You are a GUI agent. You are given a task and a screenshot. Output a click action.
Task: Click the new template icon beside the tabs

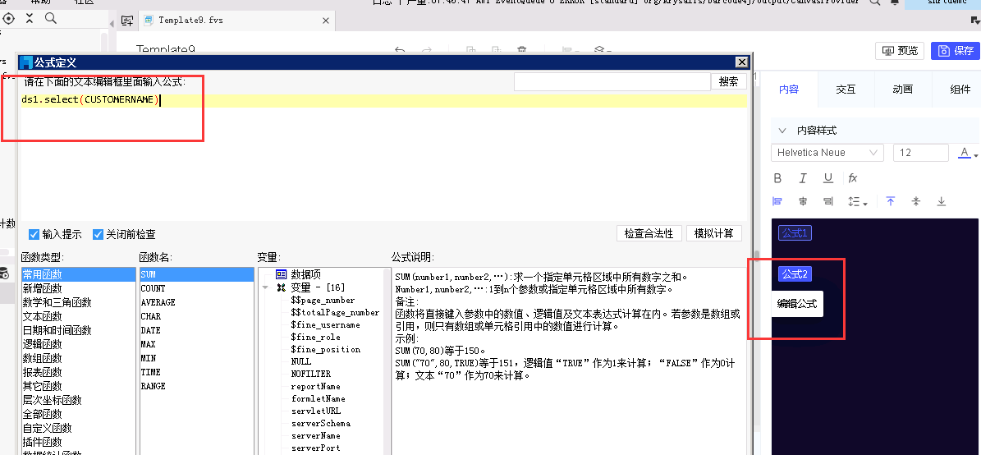tap(127, 21)
